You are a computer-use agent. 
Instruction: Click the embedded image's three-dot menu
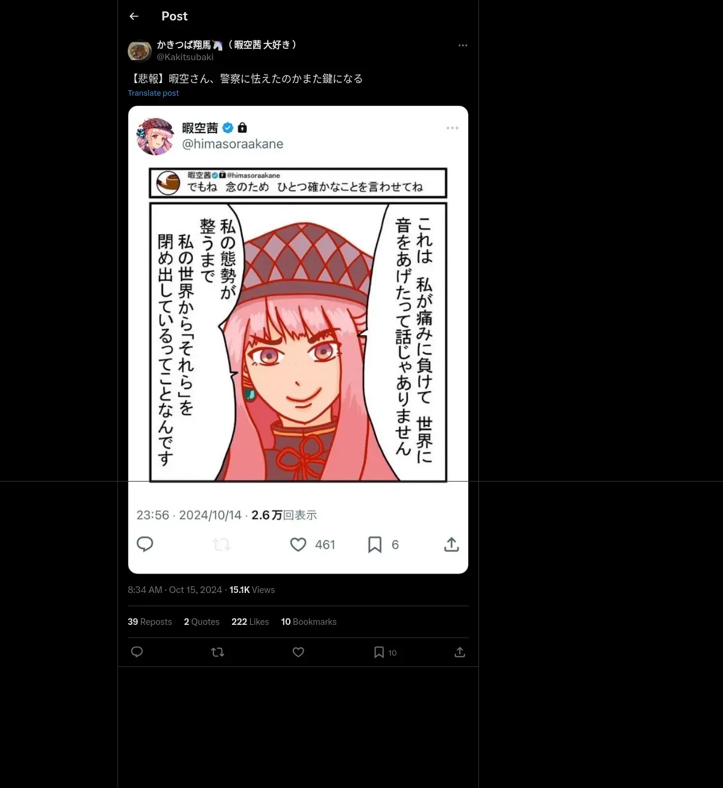pyautogui.click(x=452, y=128)
